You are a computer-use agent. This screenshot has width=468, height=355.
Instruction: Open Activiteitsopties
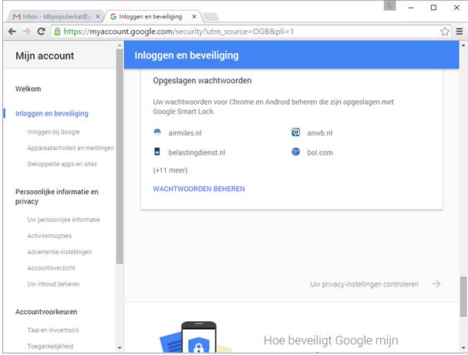point(49,236)
